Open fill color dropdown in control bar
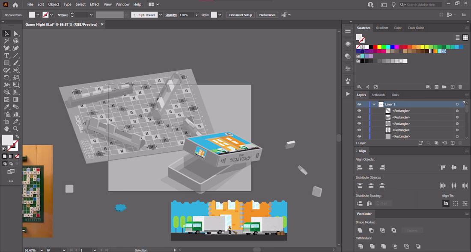 38,15
